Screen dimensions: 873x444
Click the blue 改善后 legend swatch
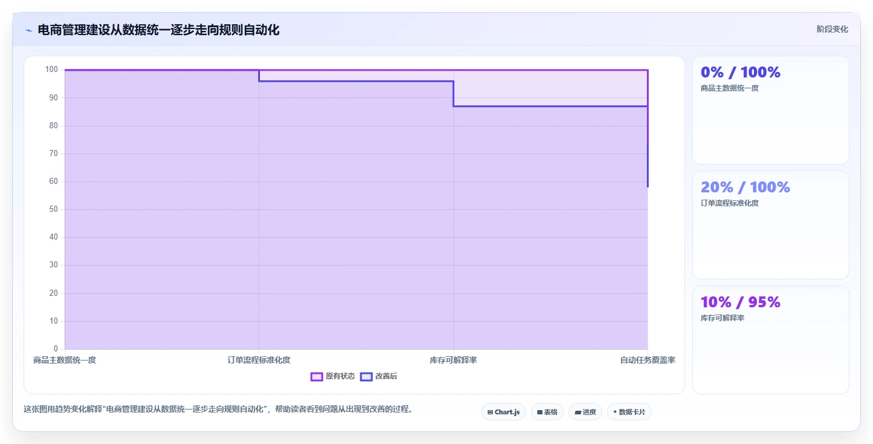click(x=366, y=376)
